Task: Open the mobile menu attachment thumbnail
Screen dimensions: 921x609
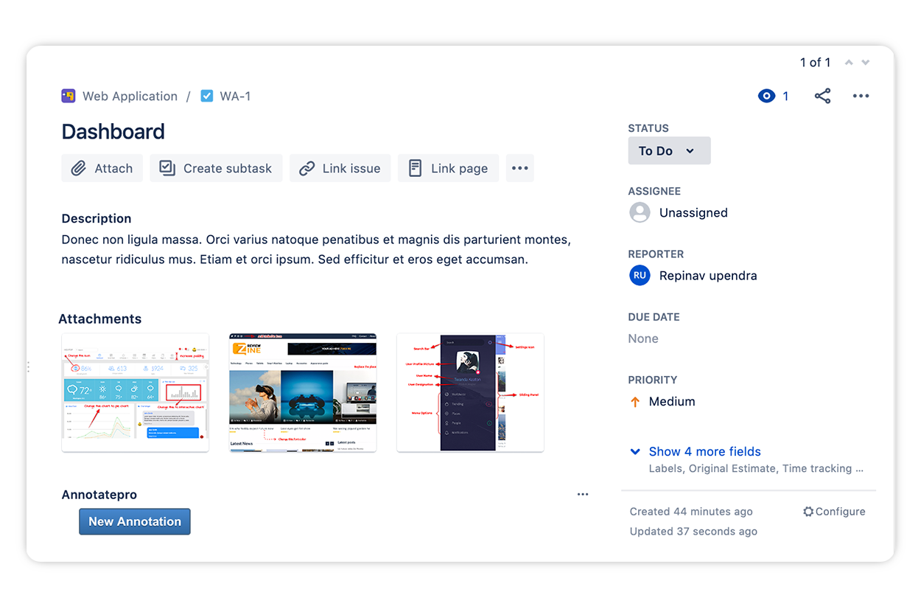Action: [x=470, y=392]
